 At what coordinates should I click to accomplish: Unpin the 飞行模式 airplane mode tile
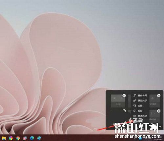(x=159, y=96)
